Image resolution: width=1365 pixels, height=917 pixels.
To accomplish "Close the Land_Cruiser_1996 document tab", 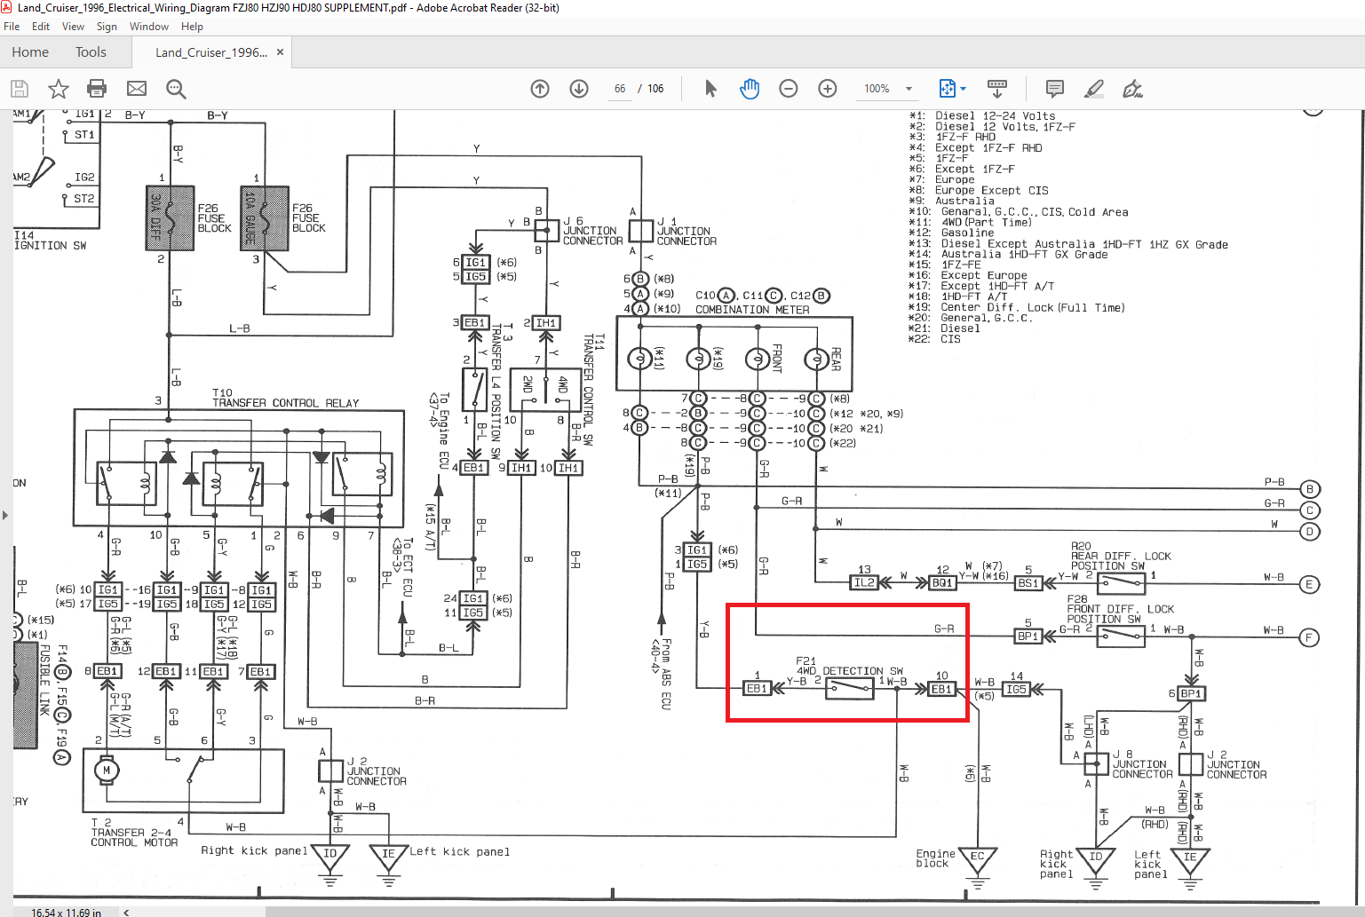I will 281,52.
